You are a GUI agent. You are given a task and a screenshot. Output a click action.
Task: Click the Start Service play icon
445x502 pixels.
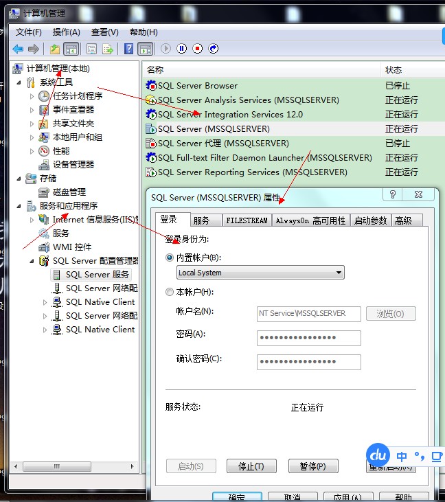tap(166, 49)
